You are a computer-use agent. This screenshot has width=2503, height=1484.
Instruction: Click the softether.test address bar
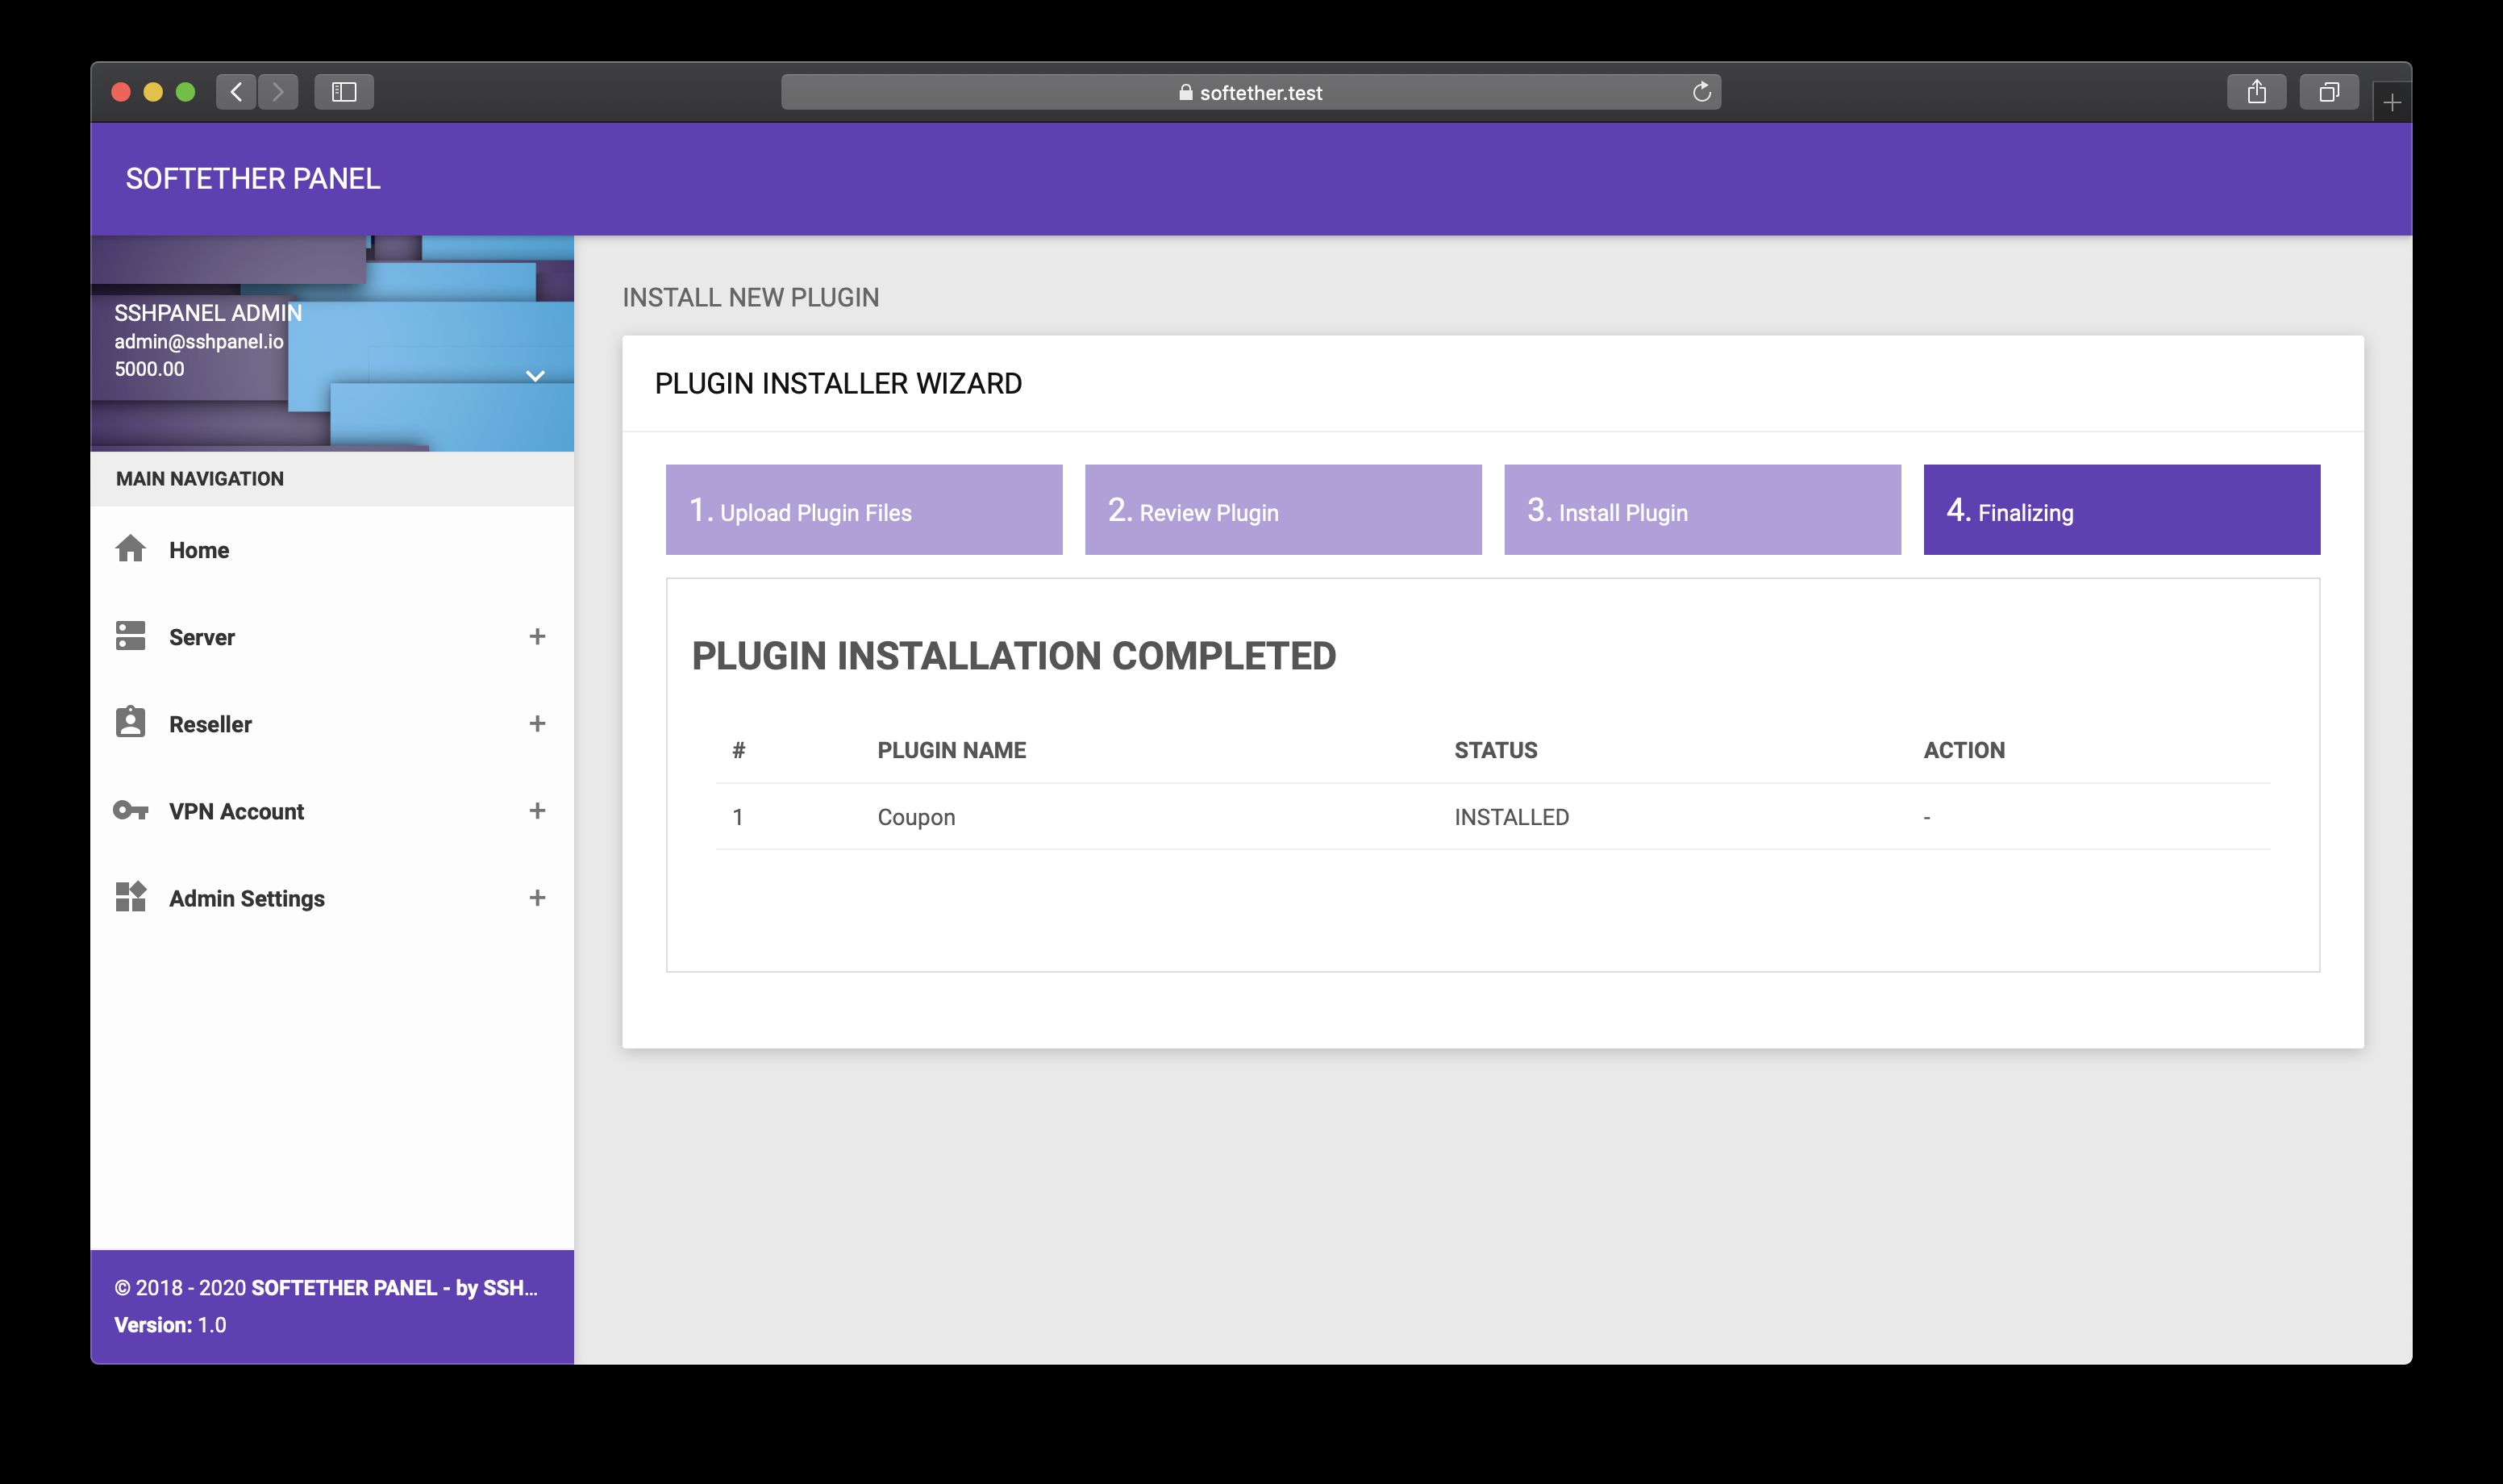[1250, 93]
